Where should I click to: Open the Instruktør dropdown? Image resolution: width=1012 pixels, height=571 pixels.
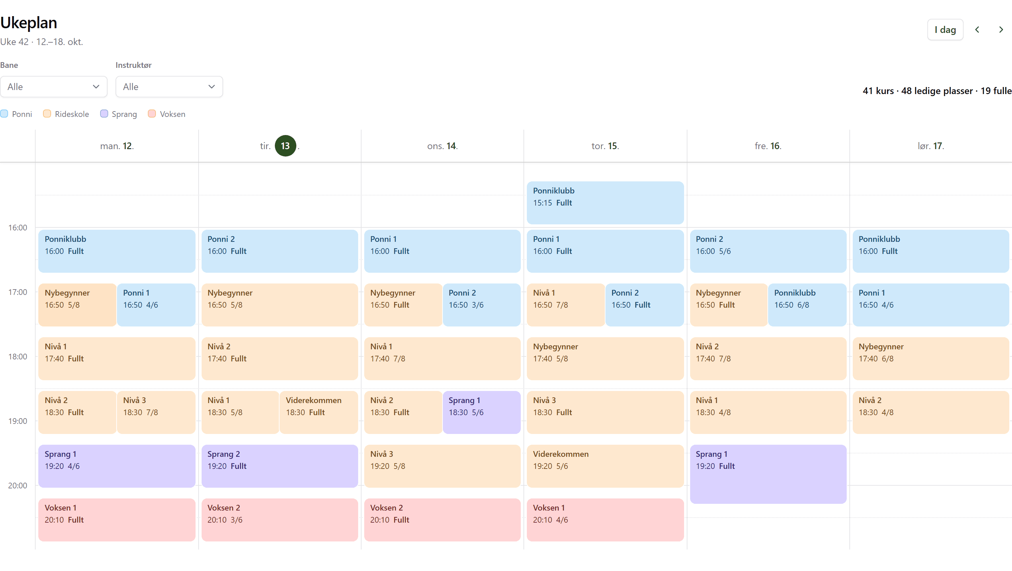[169, 87]
